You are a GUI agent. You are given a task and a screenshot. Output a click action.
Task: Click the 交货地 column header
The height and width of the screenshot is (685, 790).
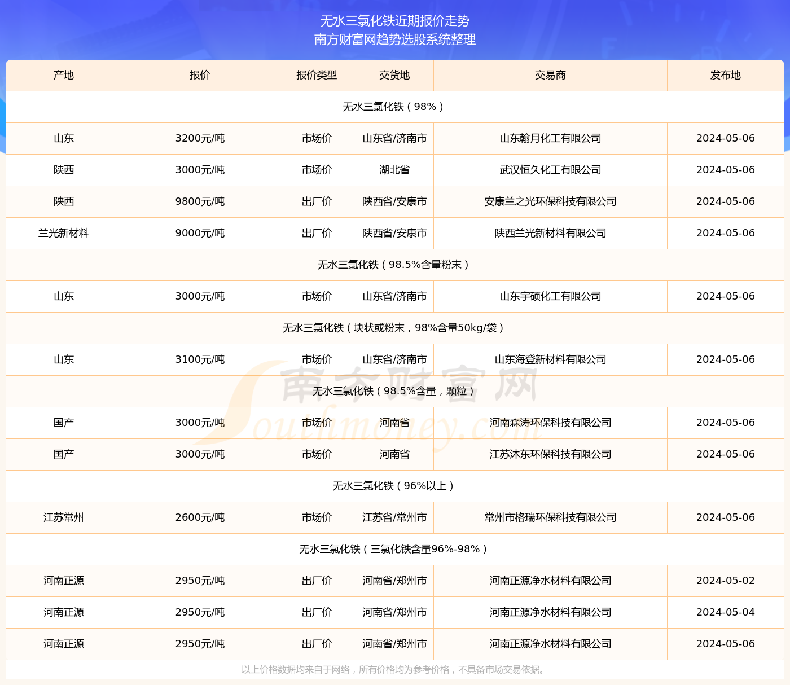pos(394,75)
